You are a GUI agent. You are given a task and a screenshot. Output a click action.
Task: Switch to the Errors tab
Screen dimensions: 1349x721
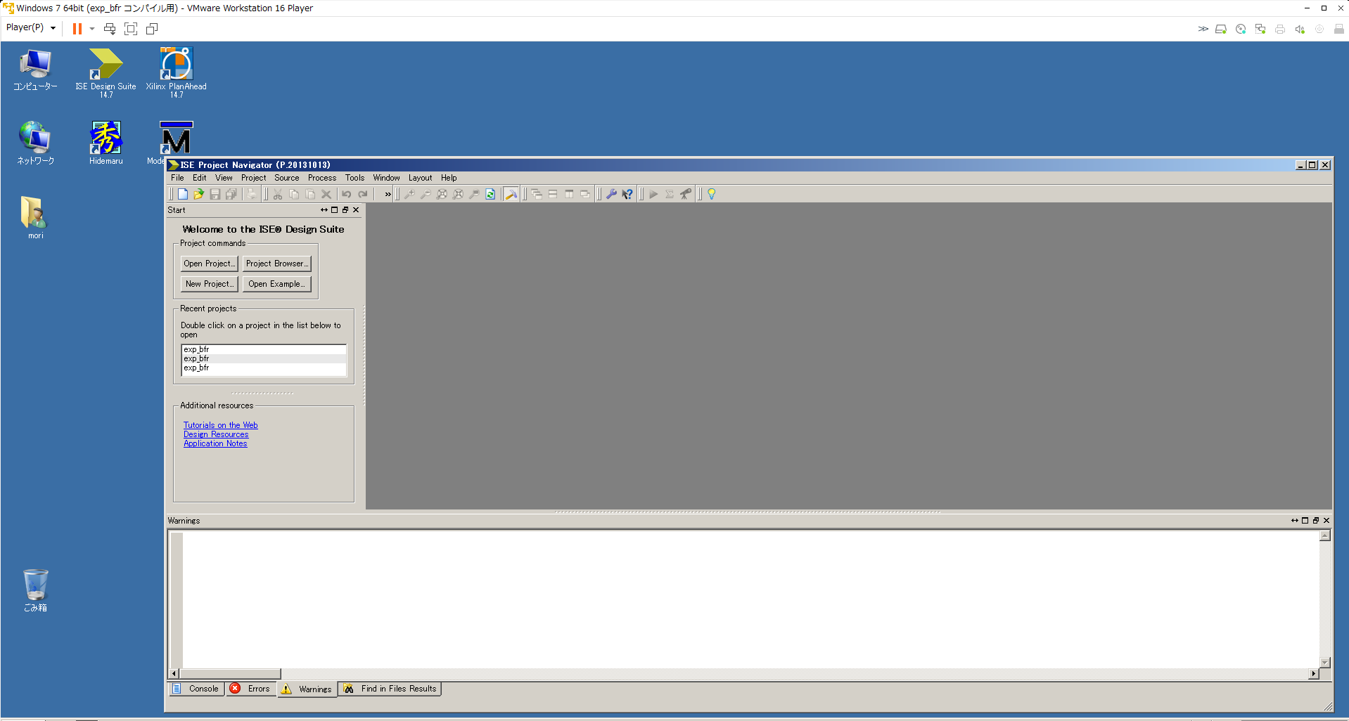click(x=251, y=689)
